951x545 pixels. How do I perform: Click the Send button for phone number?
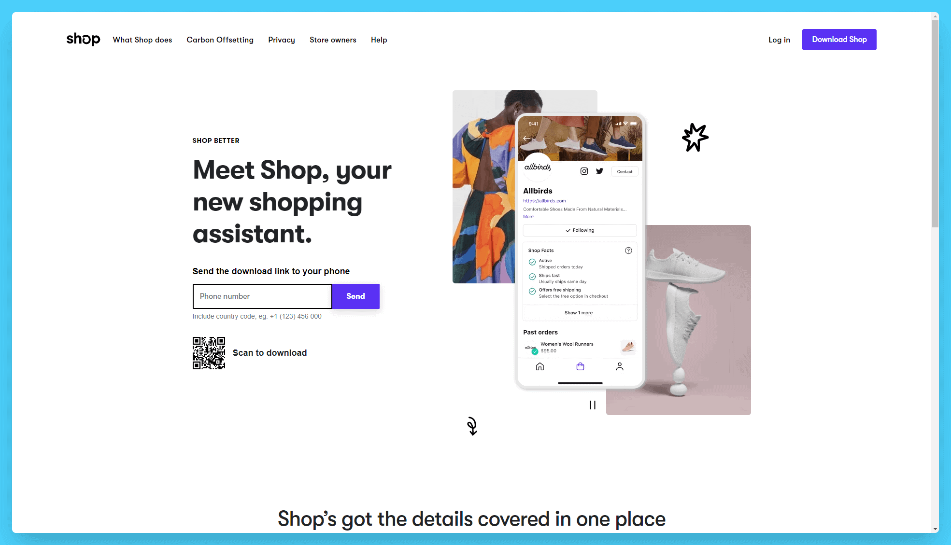click(x=355, y=295)
